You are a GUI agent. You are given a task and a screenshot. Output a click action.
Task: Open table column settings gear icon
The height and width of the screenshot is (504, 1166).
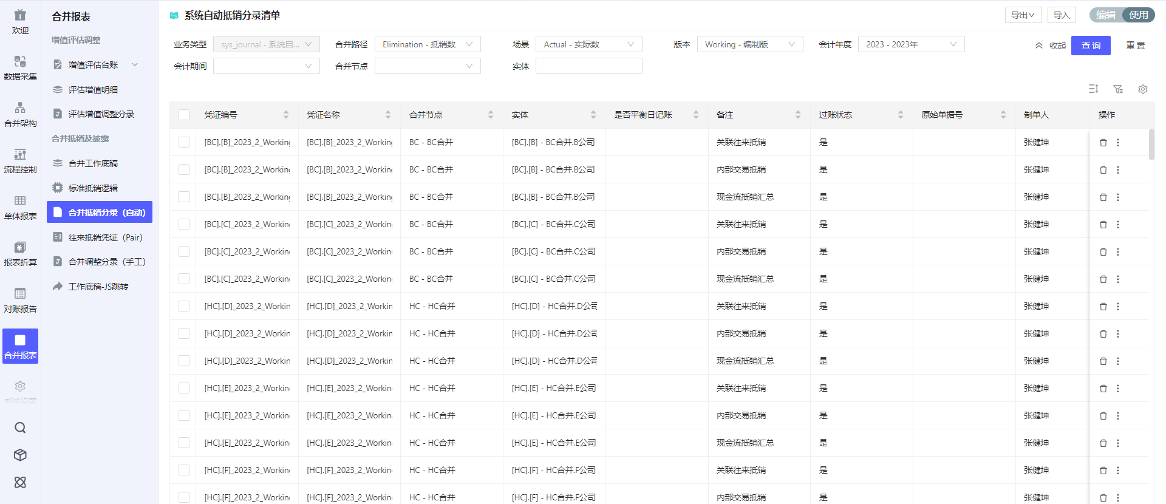tap(1142, 89)
